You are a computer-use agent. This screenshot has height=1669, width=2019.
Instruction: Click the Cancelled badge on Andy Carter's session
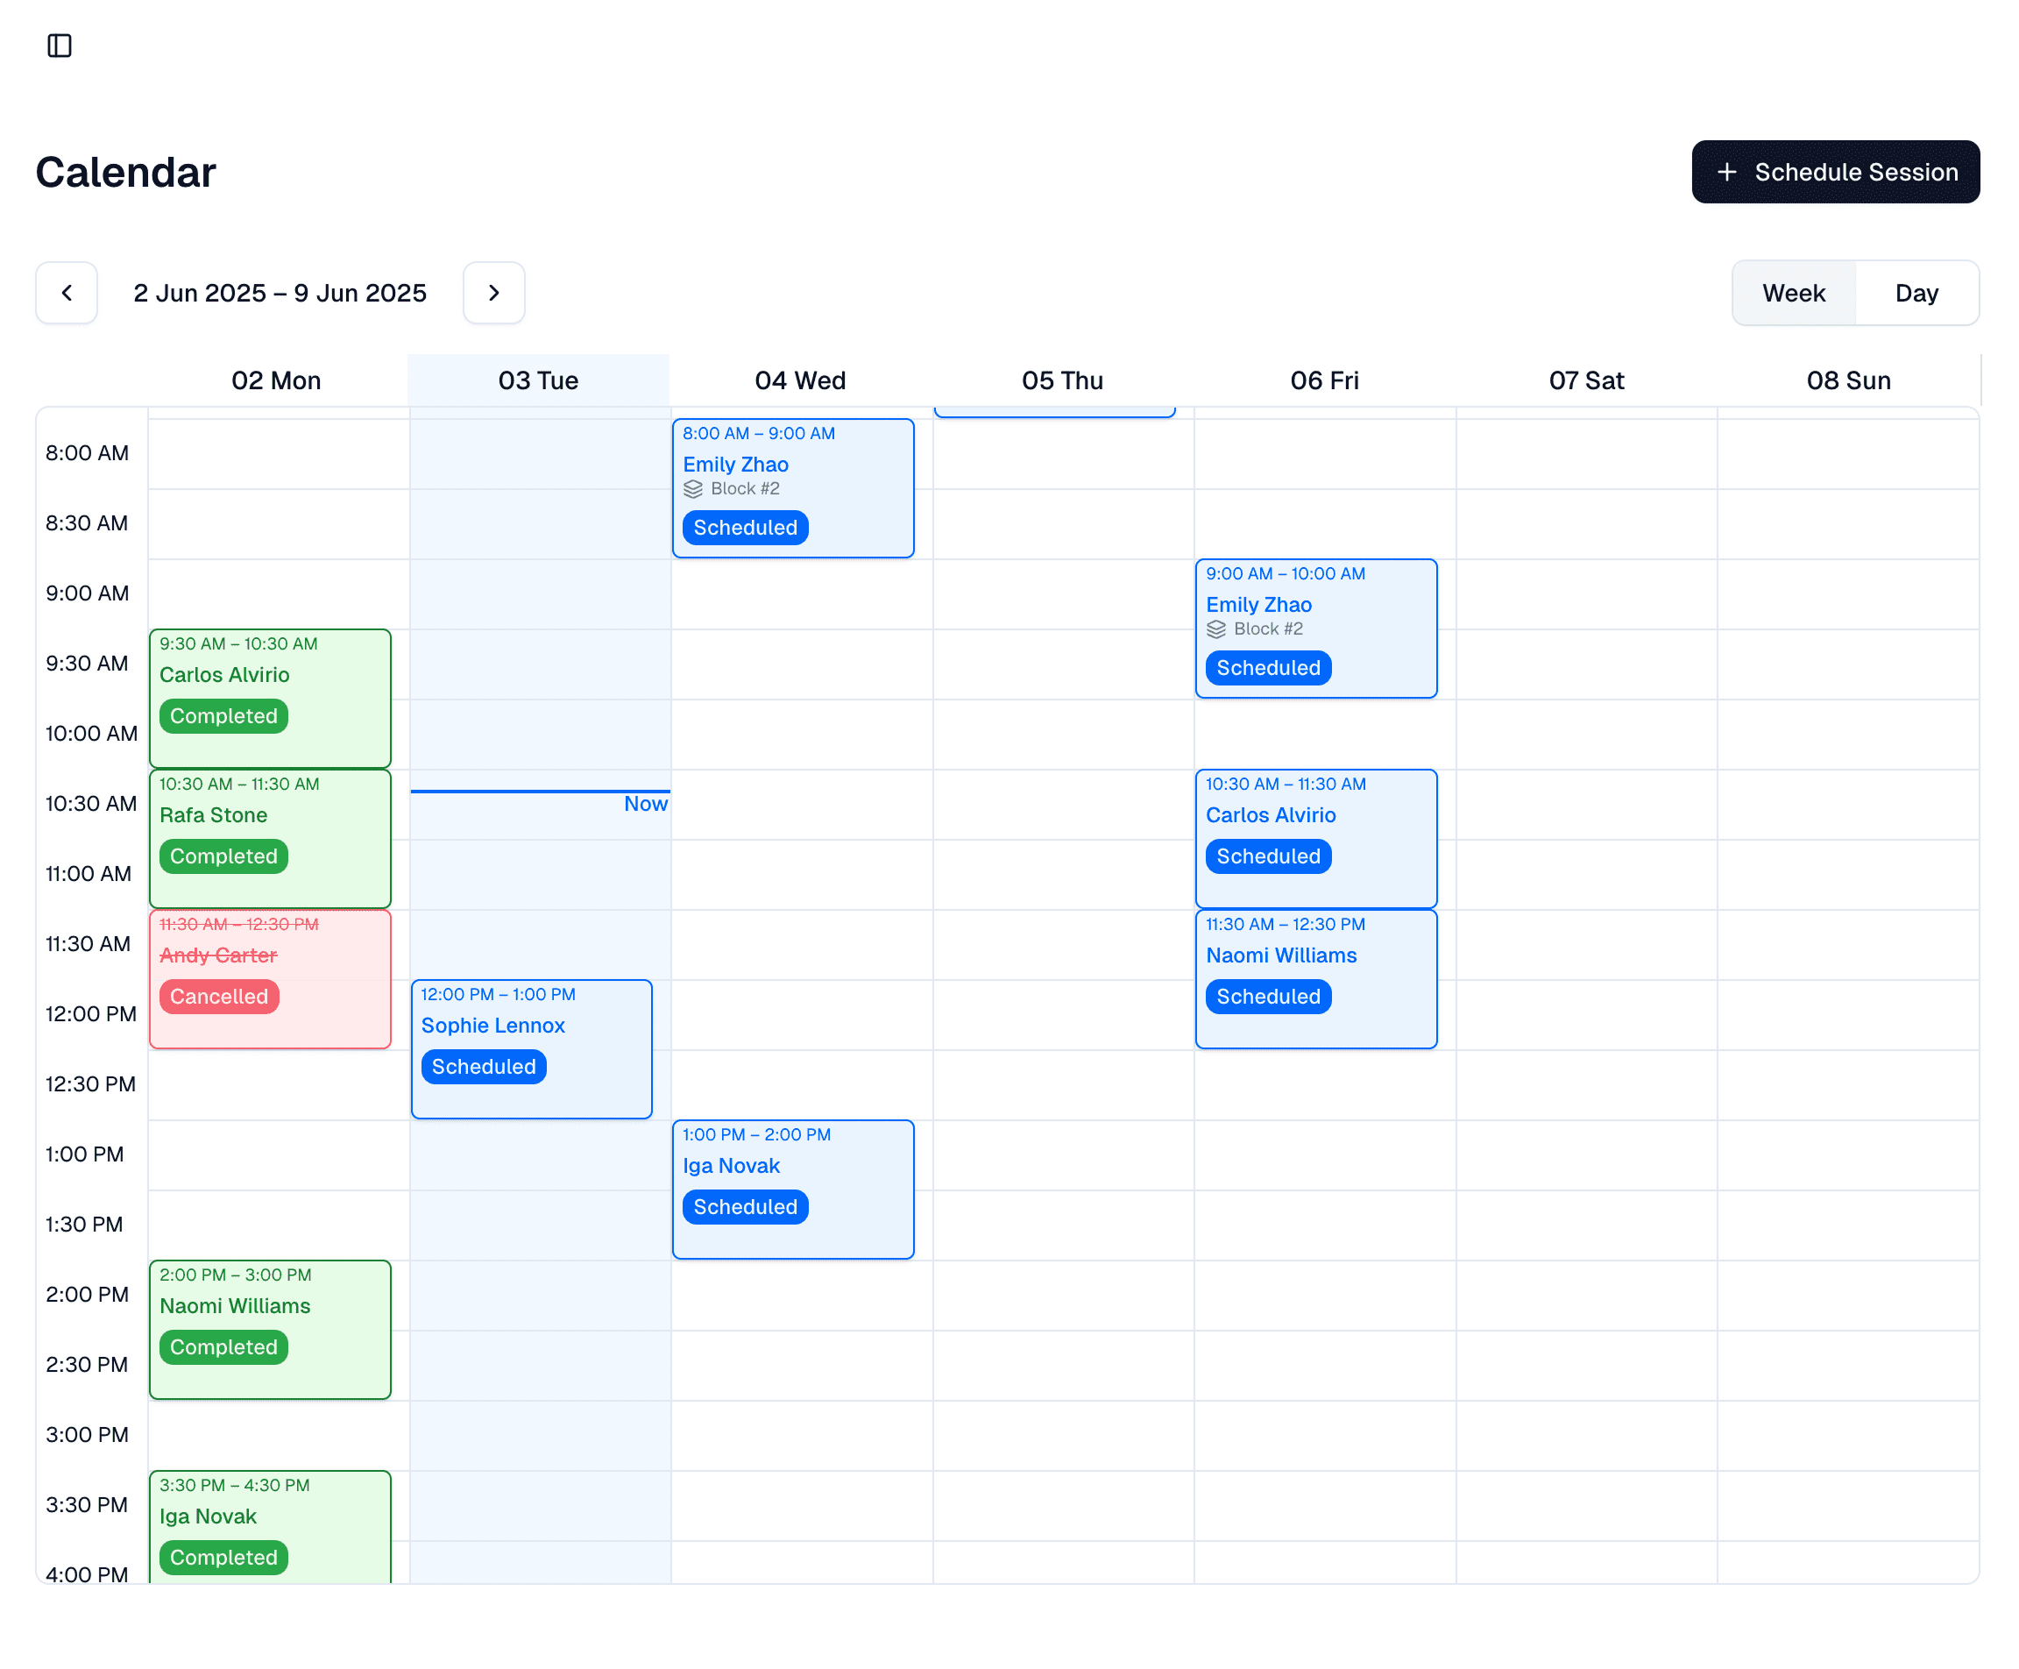point(218,996)
